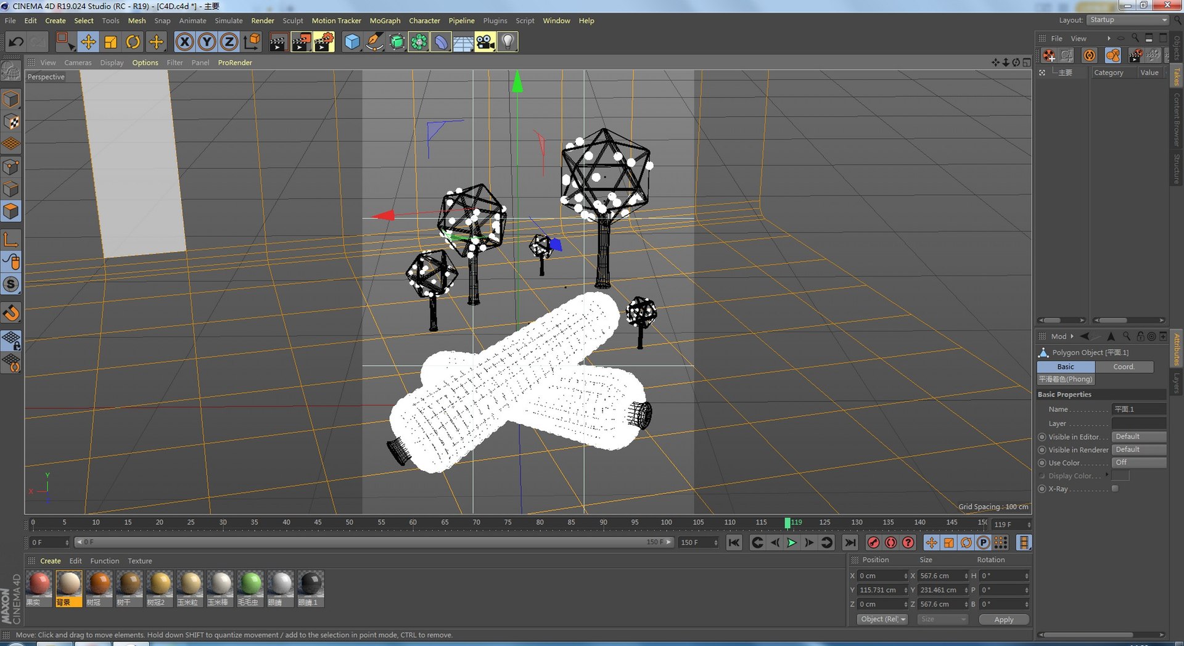1184x646 pixels.
Task: Toggle Use Color animation dot
Action: coord(1042,463)
